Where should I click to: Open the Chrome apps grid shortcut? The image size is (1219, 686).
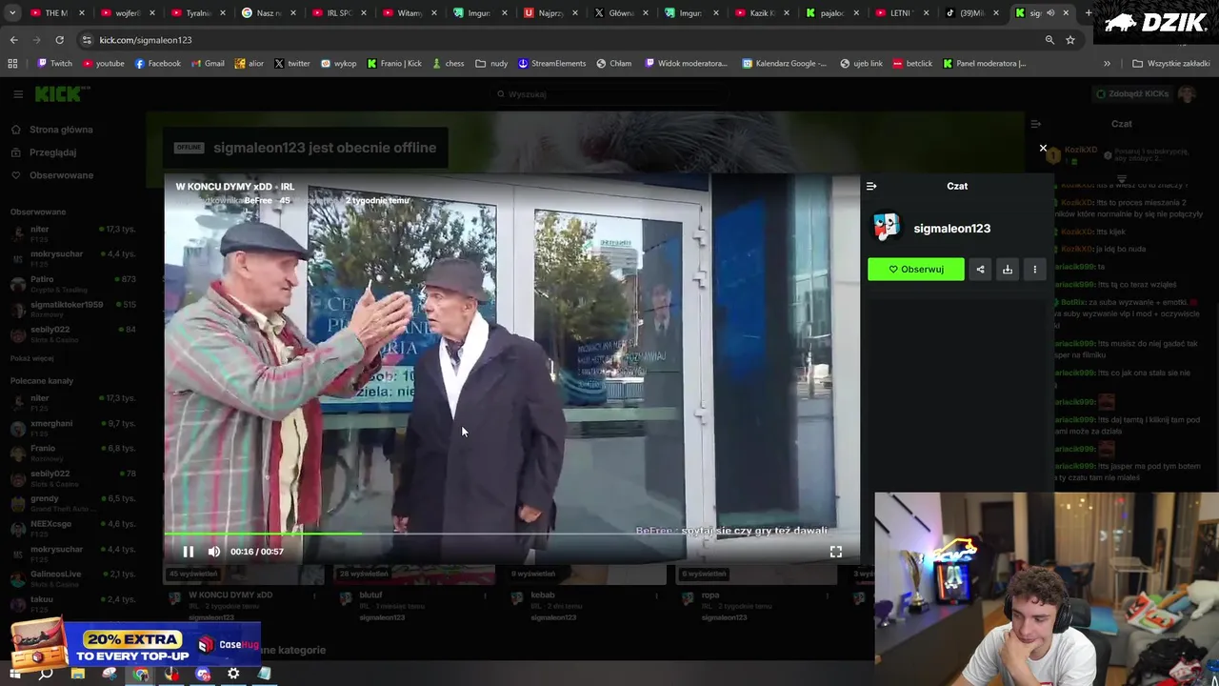[x=12, y=64]
